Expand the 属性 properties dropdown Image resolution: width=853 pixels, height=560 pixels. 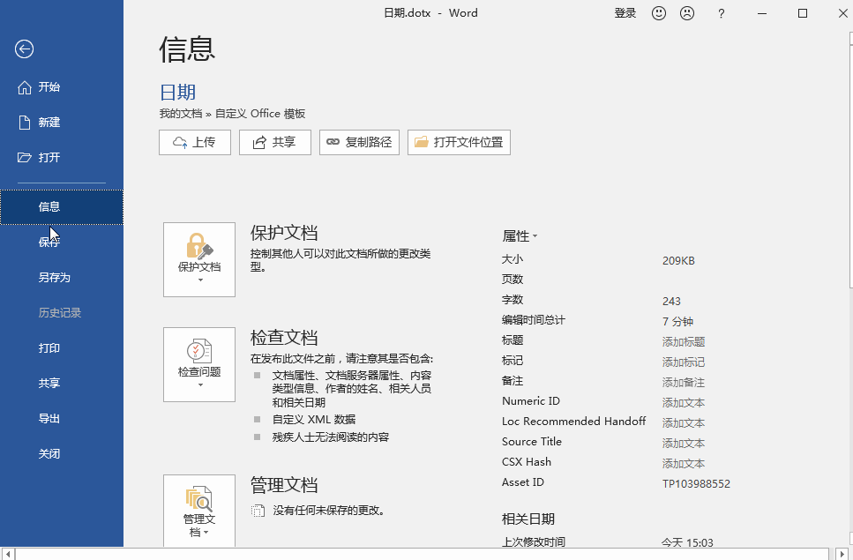point(520,236)
